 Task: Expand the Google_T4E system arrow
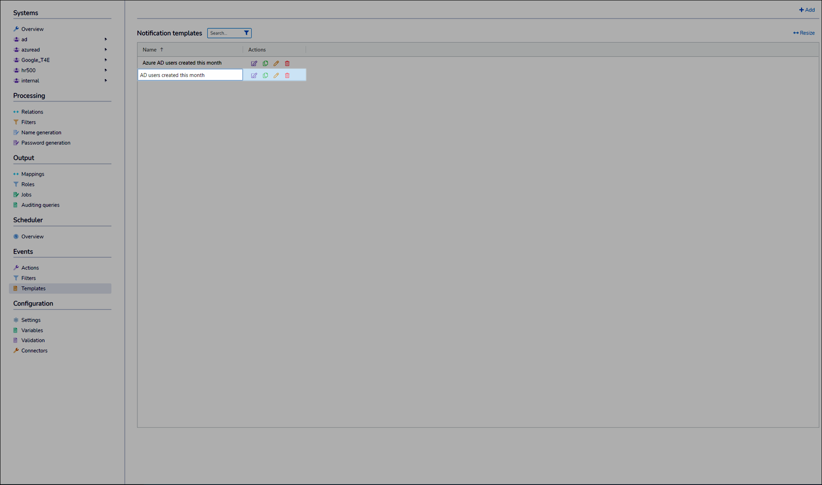click(x=106, y=60)
